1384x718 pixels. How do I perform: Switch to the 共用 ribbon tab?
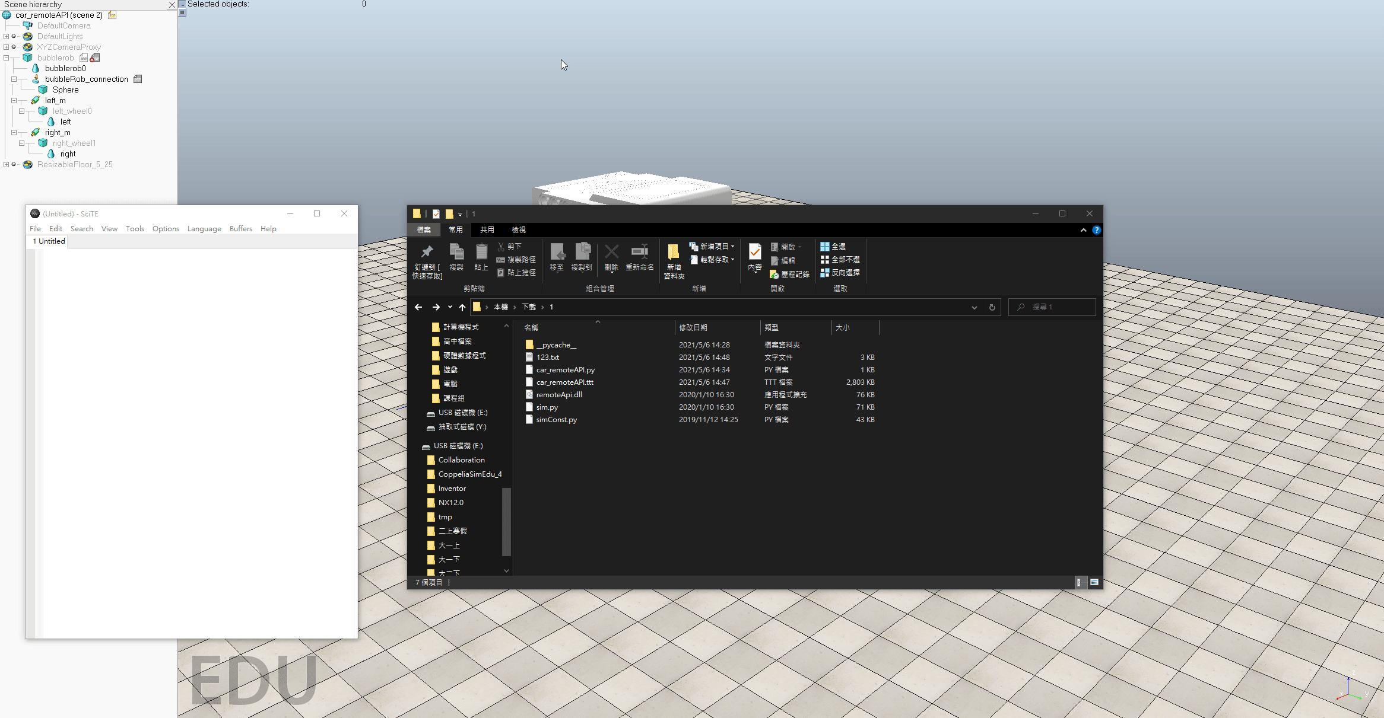[x=487, y=230]
